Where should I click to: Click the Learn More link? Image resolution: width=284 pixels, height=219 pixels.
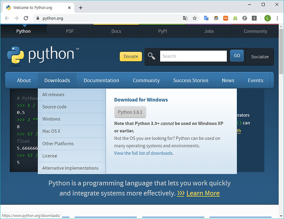203,193
